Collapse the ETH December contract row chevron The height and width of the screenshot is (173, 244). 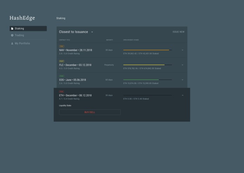tap(183, 95)
